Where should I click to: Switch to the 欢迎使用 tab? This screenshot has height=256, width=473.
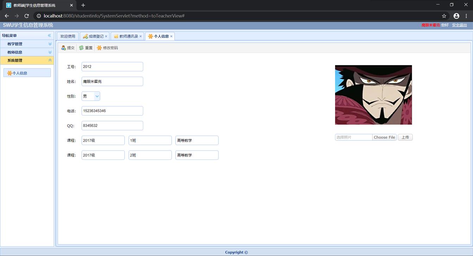point(68,36)
